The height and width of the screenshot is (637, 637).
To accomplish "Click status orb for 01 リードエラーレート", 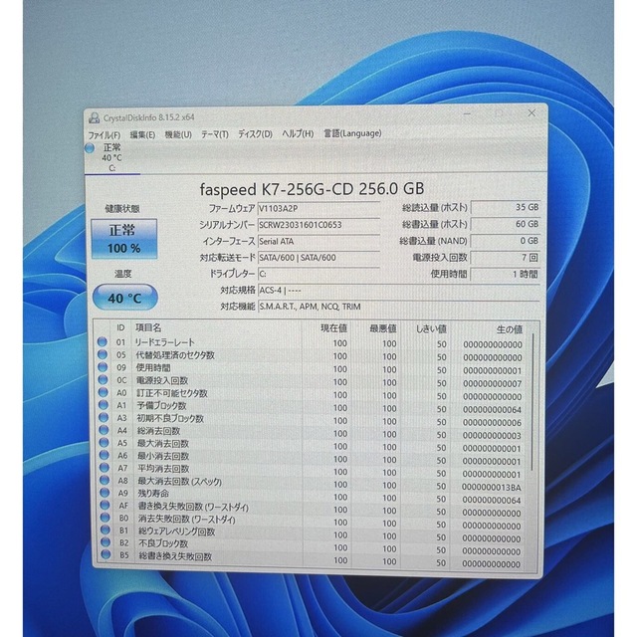I will click(102, 342).
